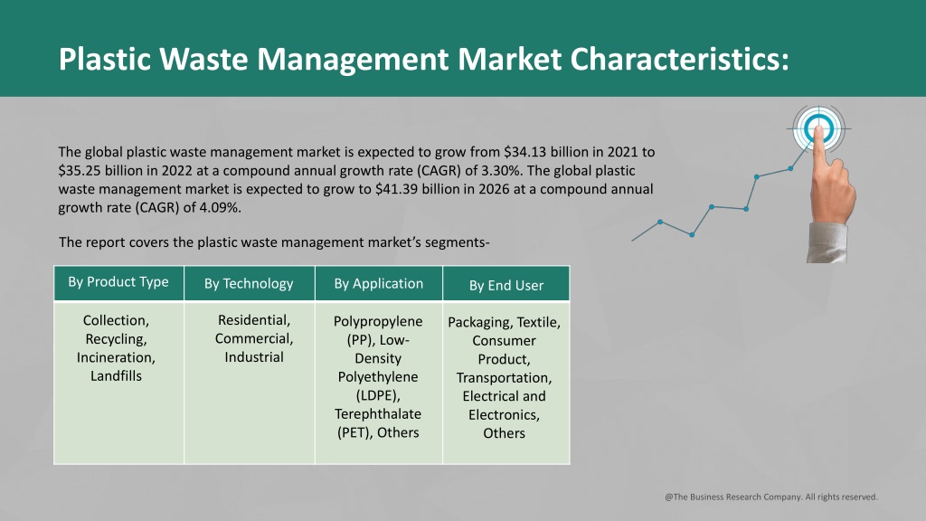The width and height of the screenshot is (926, 521).
Task: Click the paragraph starting 'The global plastic waste management market'
Action: click(356, 180)
